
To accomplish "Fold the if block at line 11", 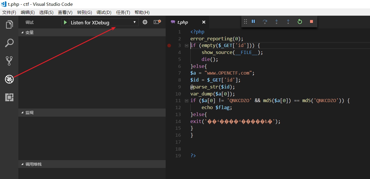I will [x=186, y=101].
